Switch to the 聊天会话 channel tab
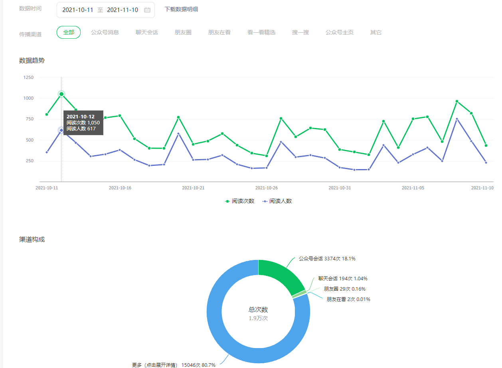 click(147, 32)
